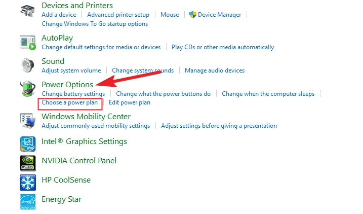The width and height of the screenshot is (363, 214).
Task: Click the Edit power plan link
Action: tap(130, 102)
